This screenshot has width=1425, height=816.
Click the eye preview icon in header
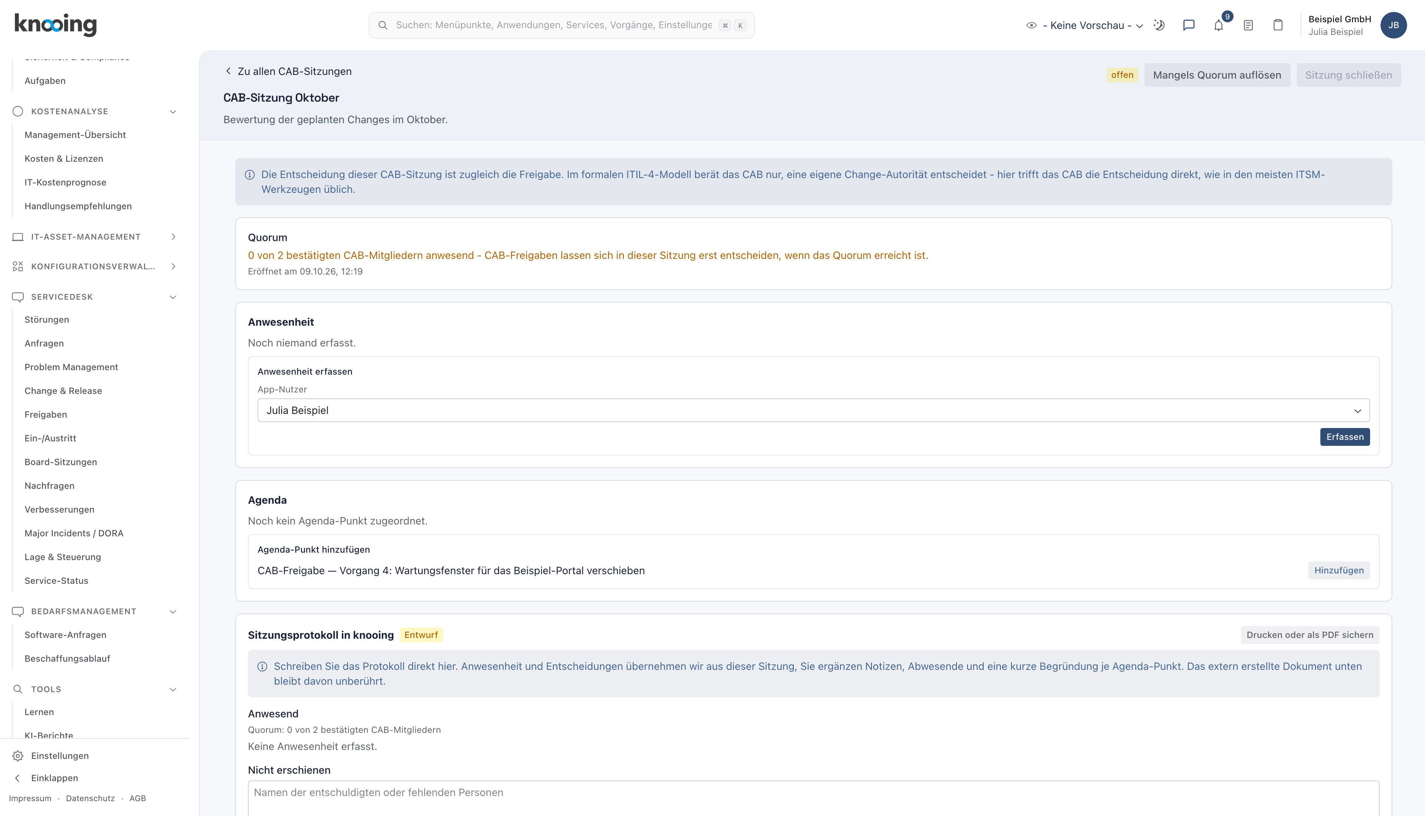pos(1032,25)
